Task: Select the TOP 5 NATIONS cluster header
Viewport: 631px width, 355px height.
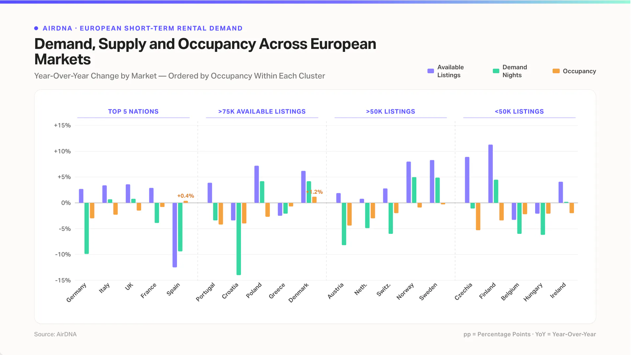Action: 133,112
